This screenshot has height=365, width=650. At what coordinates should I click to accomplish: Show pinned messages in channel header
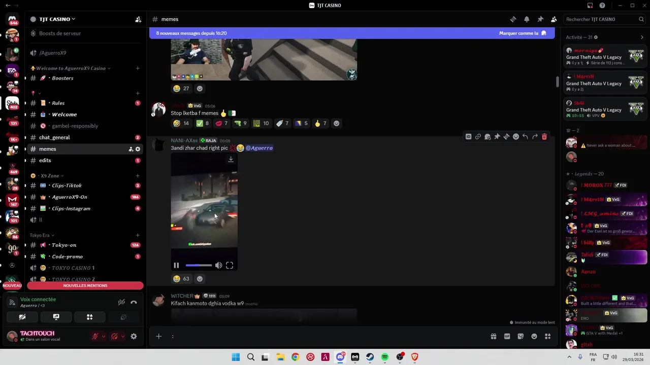(x=540, y=19)
